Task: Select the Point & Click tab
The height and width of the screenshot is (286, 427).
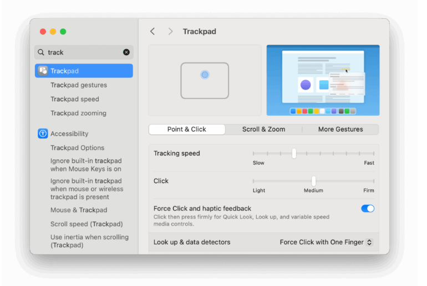Action: click(187, 129)
